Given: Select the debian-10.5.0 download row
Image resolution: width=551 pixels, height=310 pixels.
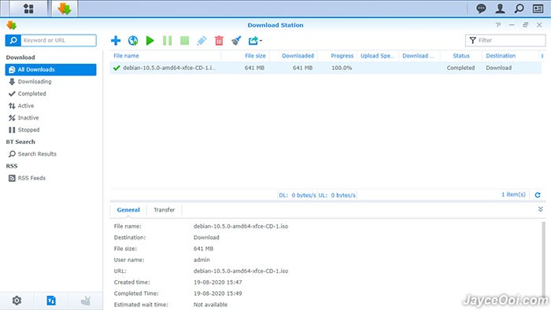Looking at the screenshot, I should pos(325,68).
